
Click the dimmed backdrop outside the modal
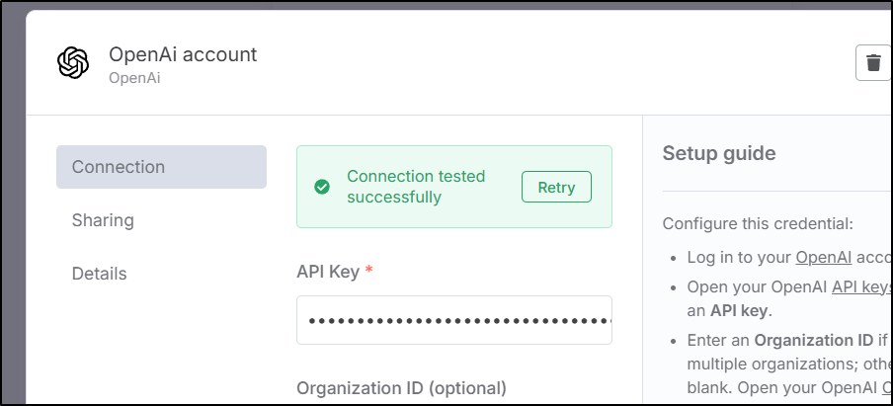coord(13,228)
